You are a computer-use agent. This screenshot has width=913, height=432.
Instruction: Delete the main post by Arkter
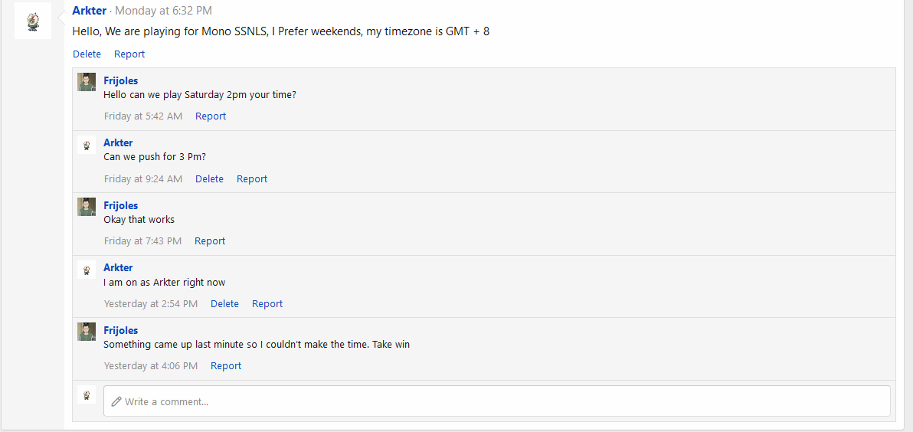point(87,54)
